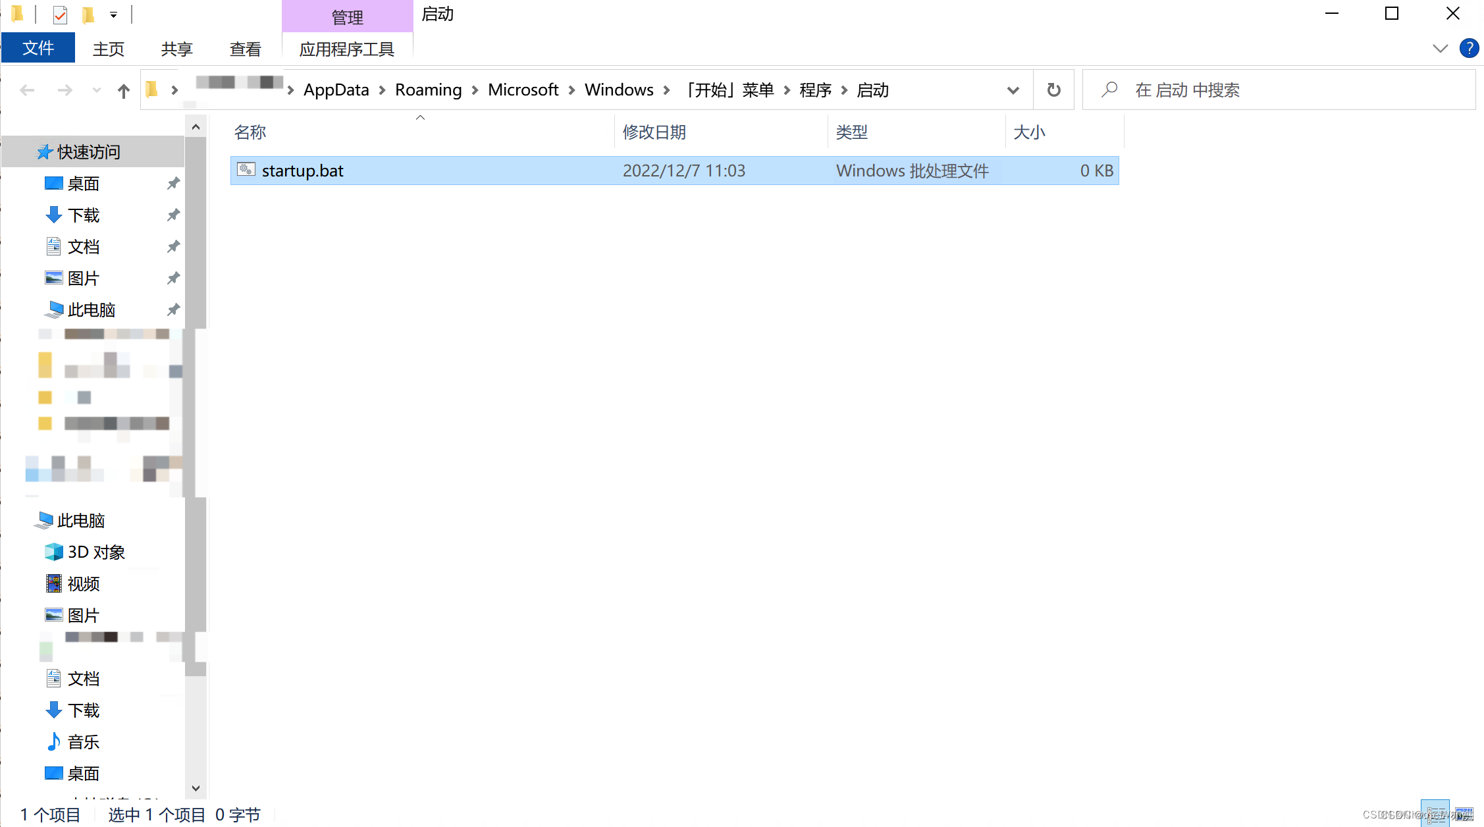Switch to the 查看 ribbon tab
This screenshot has width=1484, height=827.
(x=245, y=49)
